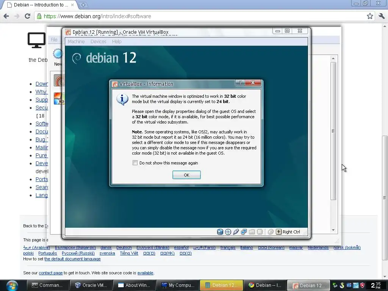Follow the 'contact page' link
This screenshot has width=388, height=291.
pos(51,273)
